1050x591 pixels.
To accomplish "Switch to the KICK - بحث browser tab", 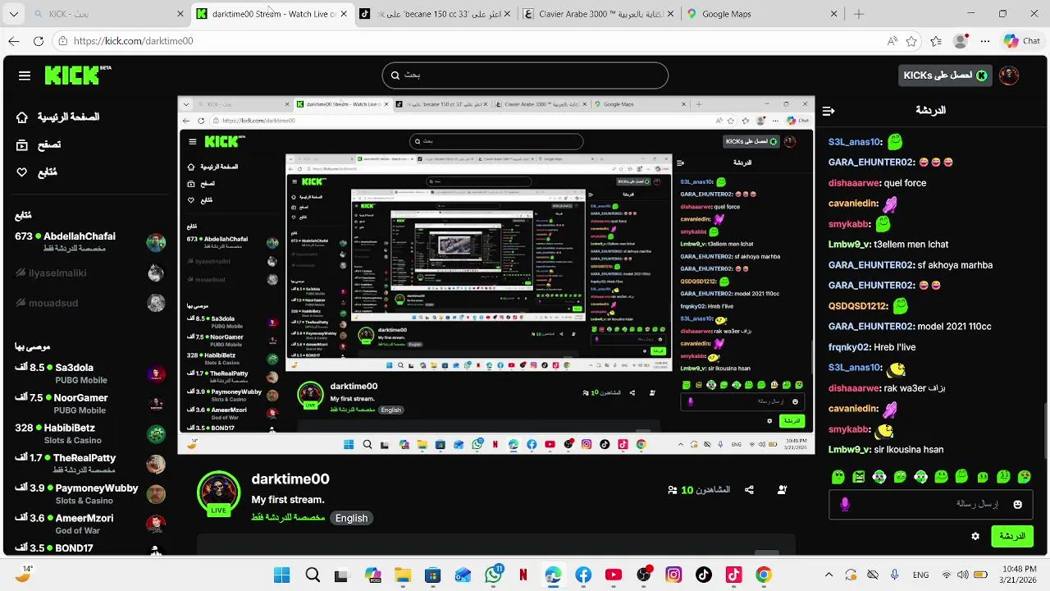I will [x=107, y=14].
